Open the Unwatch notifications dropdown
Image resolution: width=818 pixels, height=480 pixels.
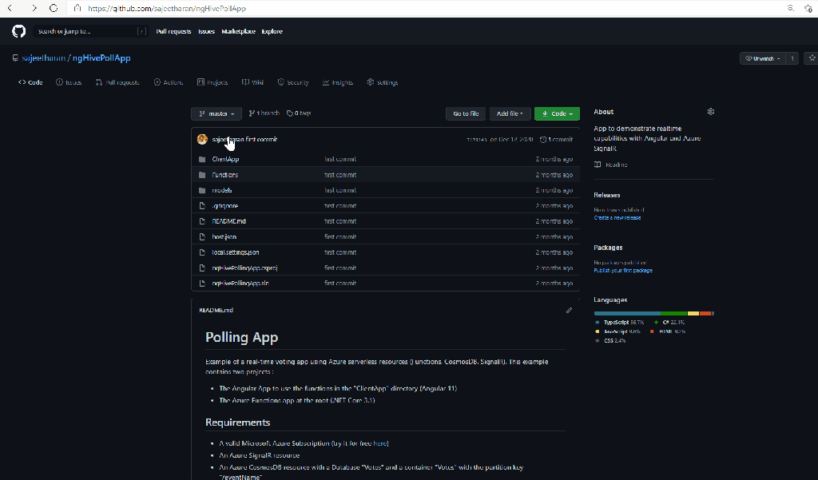763,58
